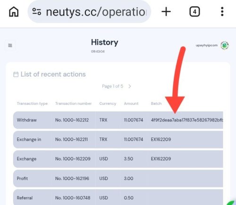Click the Amount column header

[131, 103]
